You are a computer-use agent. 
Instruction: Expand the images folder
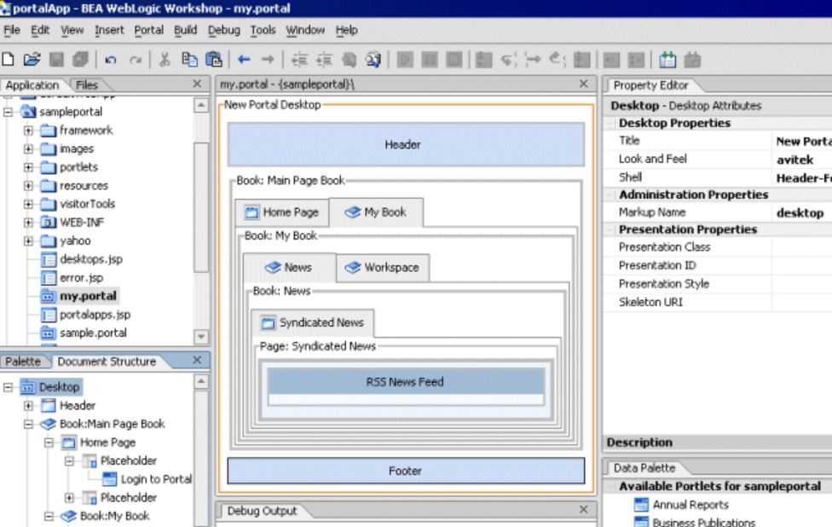29,148
